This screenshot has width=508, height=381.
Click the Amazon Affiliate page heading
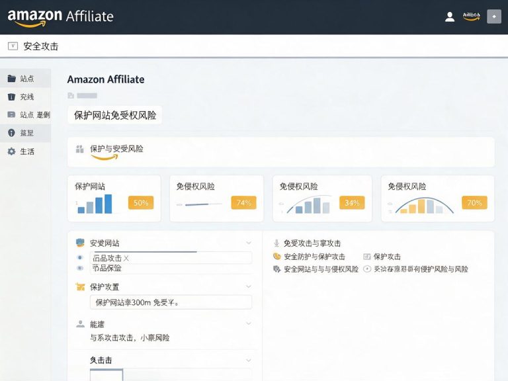tap(106, 79)
